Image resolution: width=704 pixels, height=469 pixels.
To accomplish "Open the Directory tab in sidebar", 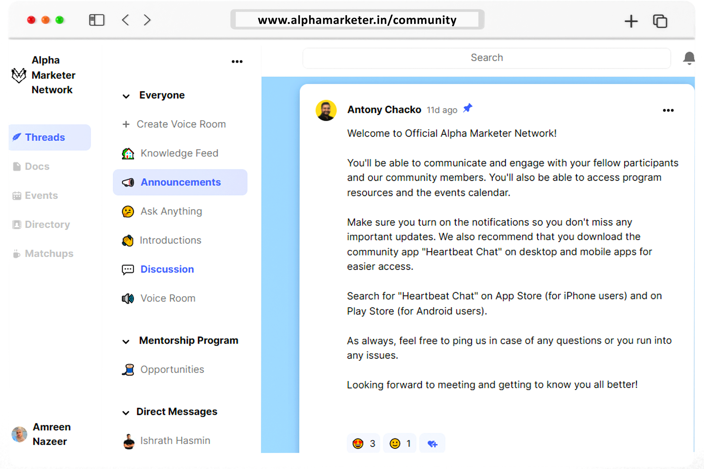I will tap(47, 225).
